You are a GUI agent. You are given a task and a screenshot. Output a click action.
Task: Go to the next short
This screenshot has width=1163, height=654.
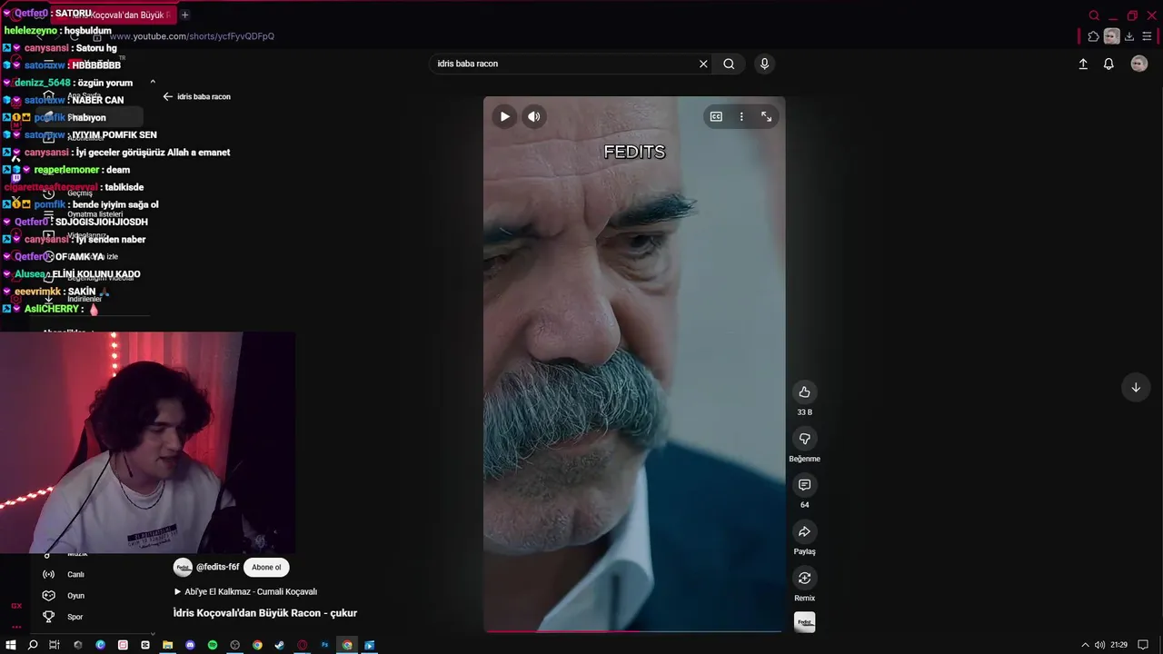[x=1136, y=388]
